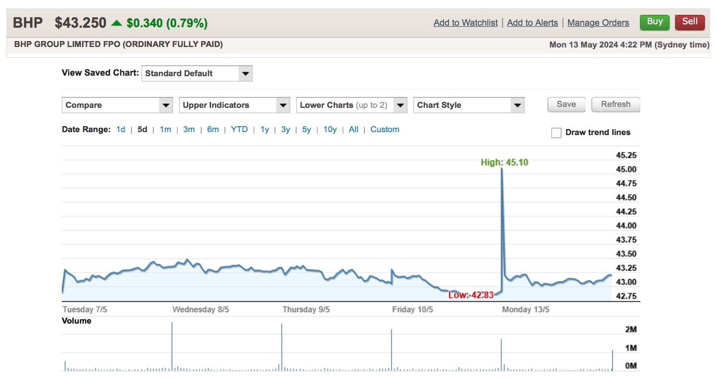This screenshot has width=717, height=378.
Task: Open the Chart Style dropdown
Action: [469, 105]
